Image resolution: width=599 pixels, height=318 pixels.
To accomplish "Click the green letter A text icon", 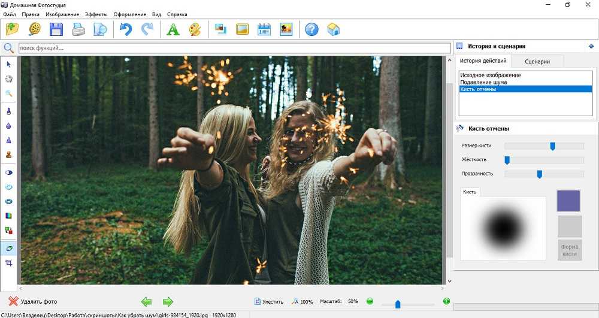I will coord(173,29).
